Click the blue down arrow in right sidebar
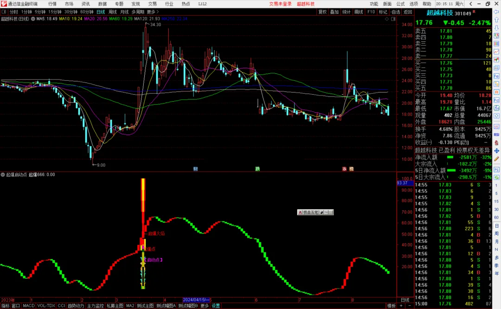This screenshot has height=309, width=501. pyautogui.click(x=496, y=28)
